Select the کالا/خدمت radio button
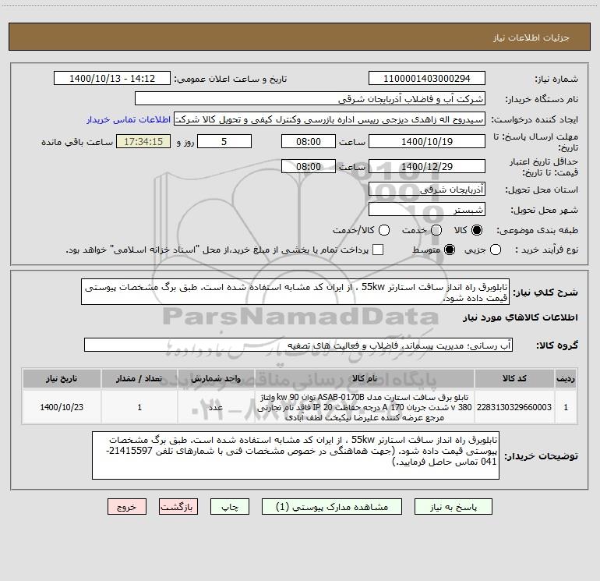The width and height of the screenshot is (600, 581). click(x=384, y=230)
